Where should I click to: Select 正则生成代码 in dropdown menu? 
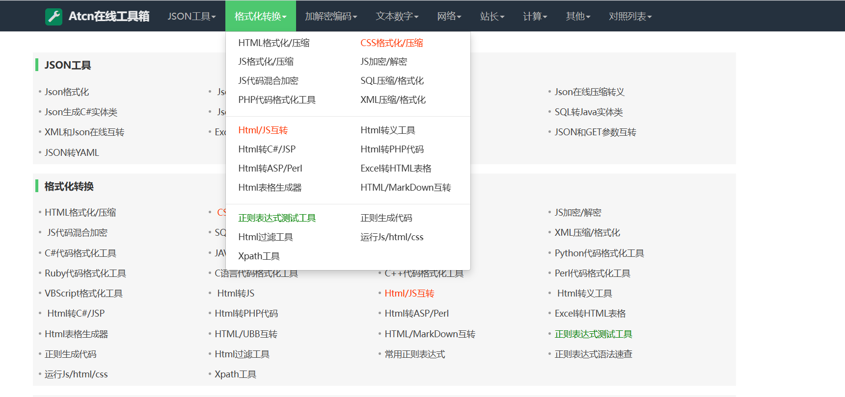(x=386, y=218)
